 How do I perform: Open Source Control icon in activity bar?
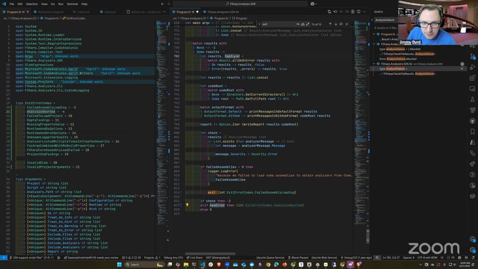click(472, 57)
